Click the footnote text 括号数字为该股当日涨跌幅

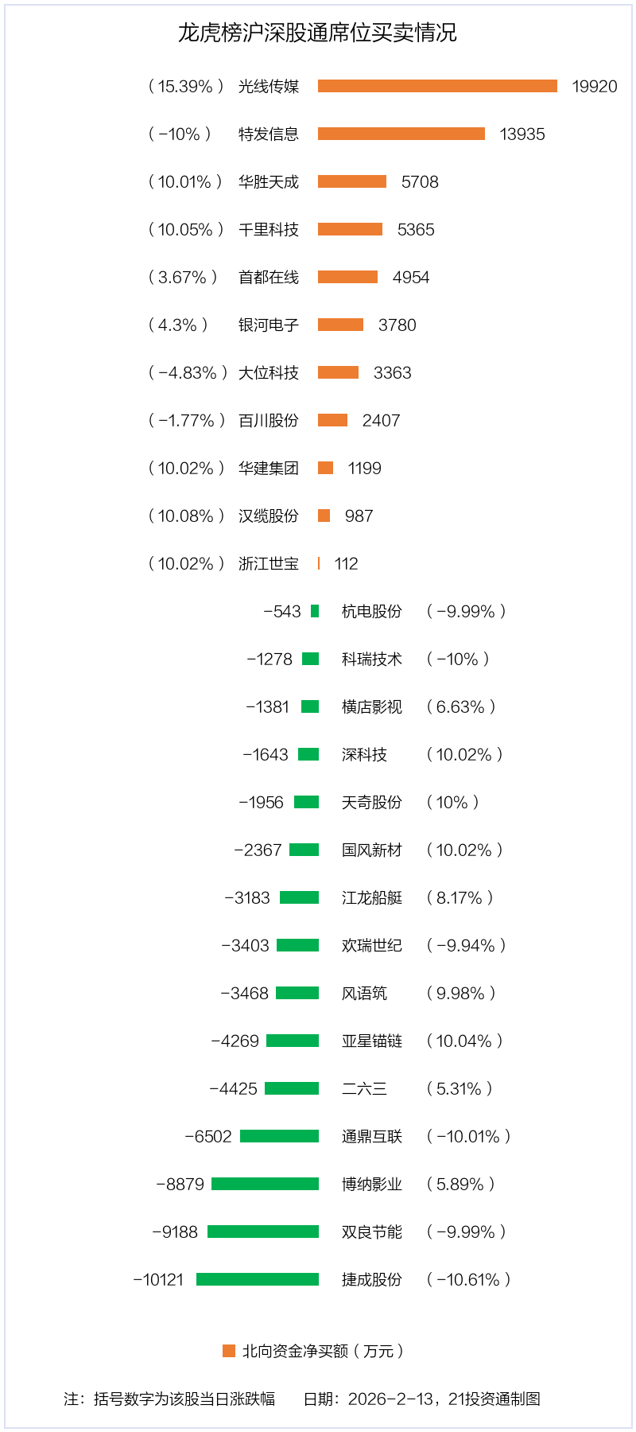184,1399
